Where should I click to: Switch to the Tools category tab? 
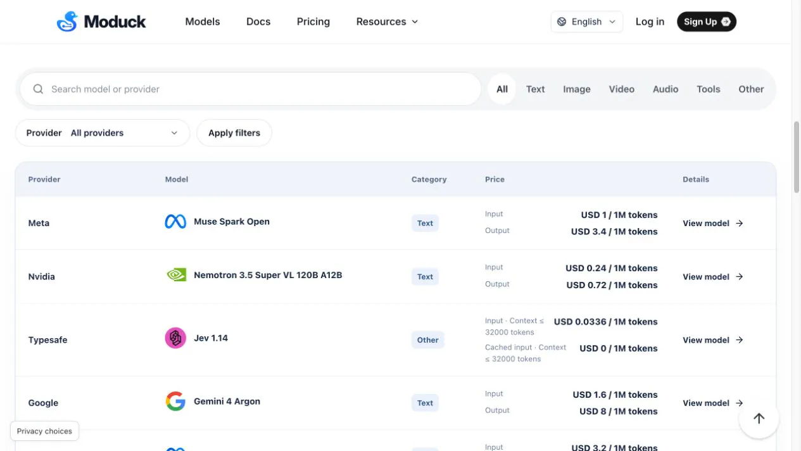pos(709,89)
